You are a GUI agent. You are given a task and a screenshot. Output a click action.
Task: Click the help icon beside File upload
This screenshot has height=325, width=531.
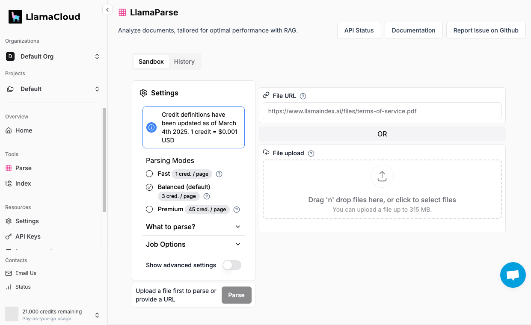311,154
